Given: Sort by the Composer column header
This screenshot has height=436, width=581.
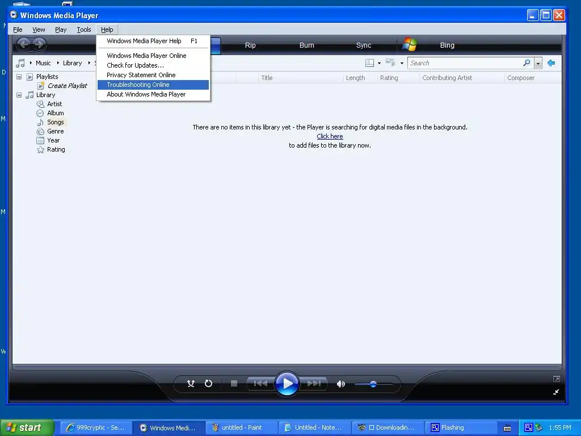Looking at the screenshot, I should (x=533, y=78).
